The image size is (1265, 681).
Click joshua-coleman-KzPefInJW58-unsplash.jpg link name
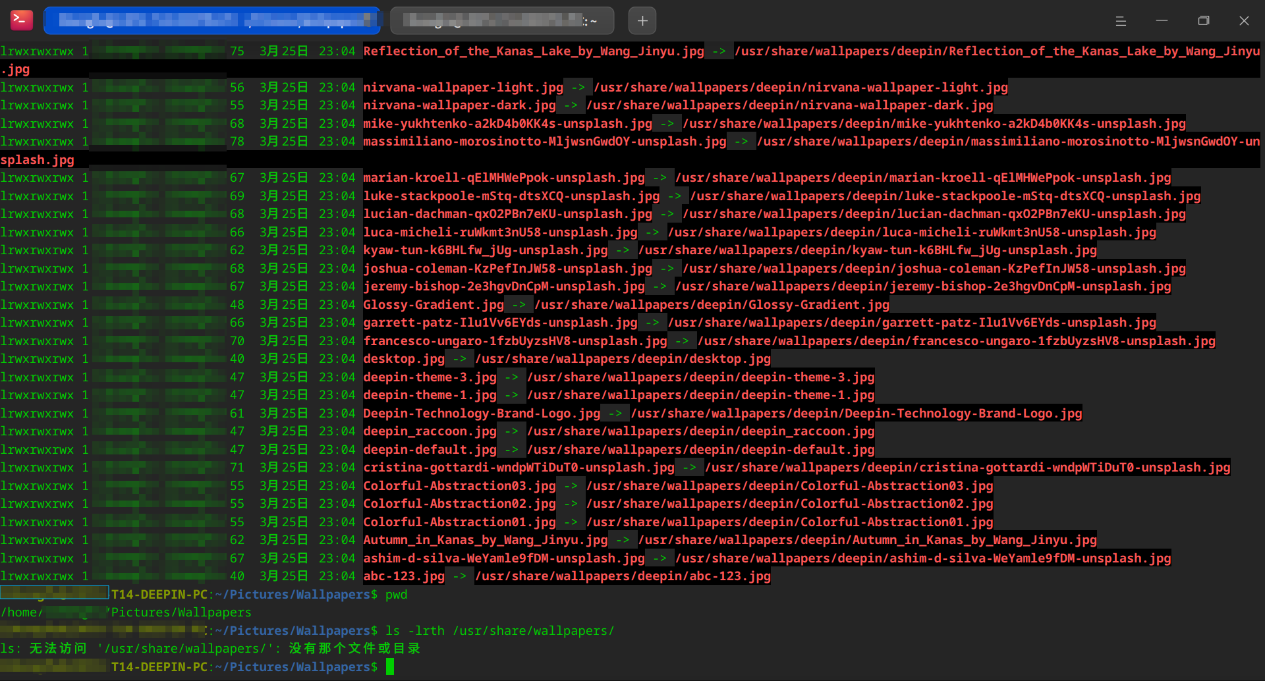[x=507, y=269]
